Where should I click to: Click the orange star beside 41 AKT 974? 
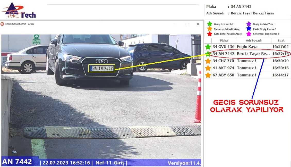click(208, 68)
